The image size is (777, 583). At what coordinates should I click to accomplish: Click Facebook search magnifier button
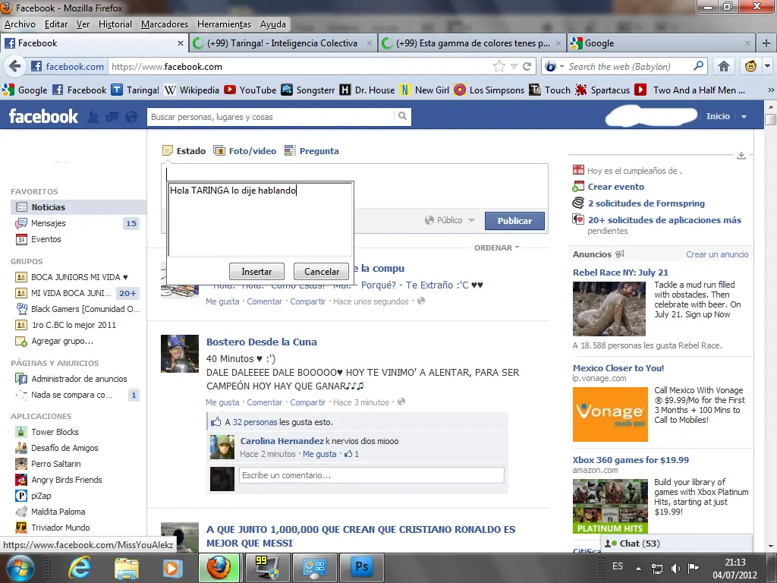coord(402,116)
